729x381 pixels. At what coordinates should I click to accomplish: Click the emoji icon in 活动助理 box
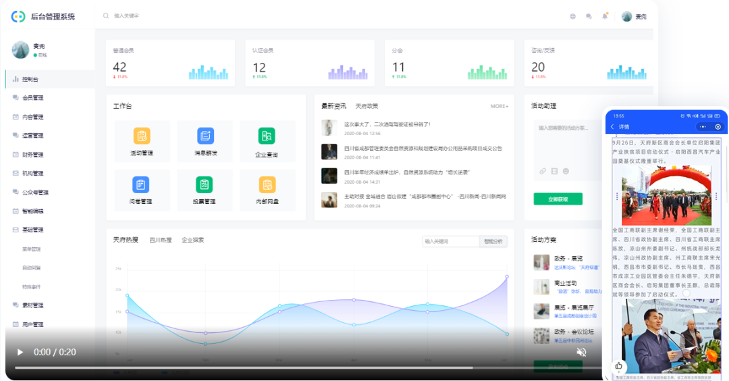566,171
